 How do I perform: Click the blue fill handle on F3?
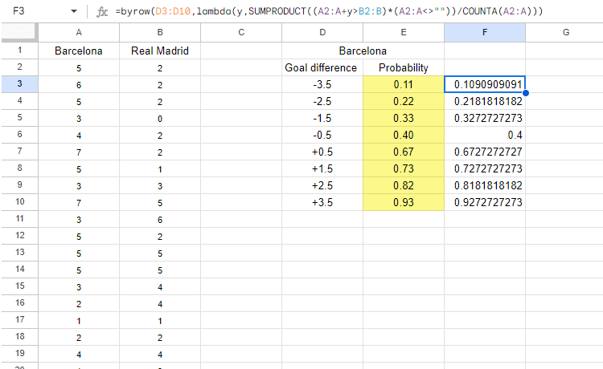click(526, 93)
